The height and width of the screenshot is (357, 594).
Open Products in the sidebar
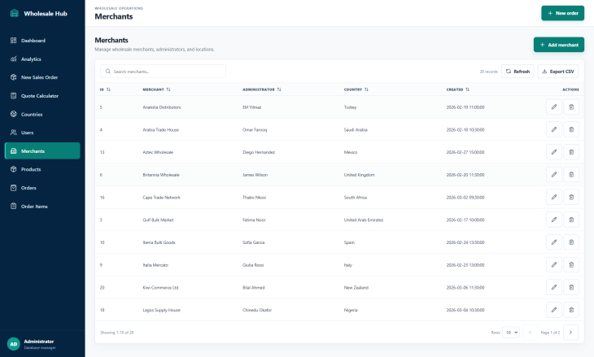click(x=42, y=169)
